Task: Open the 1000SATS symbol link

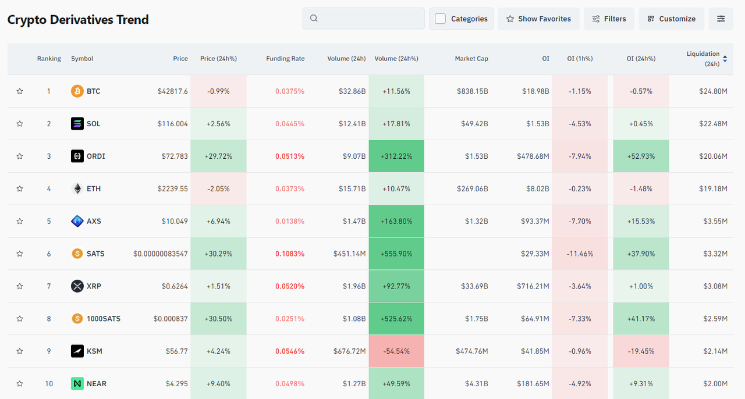Action: pyautogui.click(x=104, y=319)
